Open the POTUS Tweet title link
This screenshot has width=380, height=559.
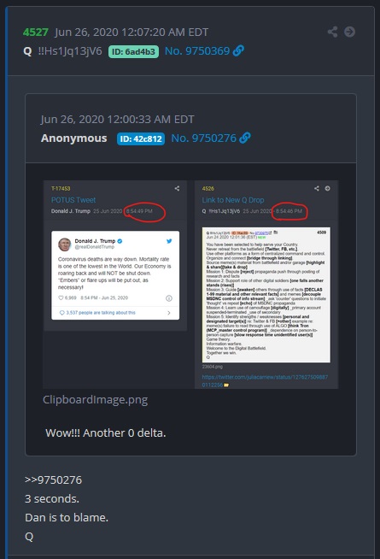(73, 200)
